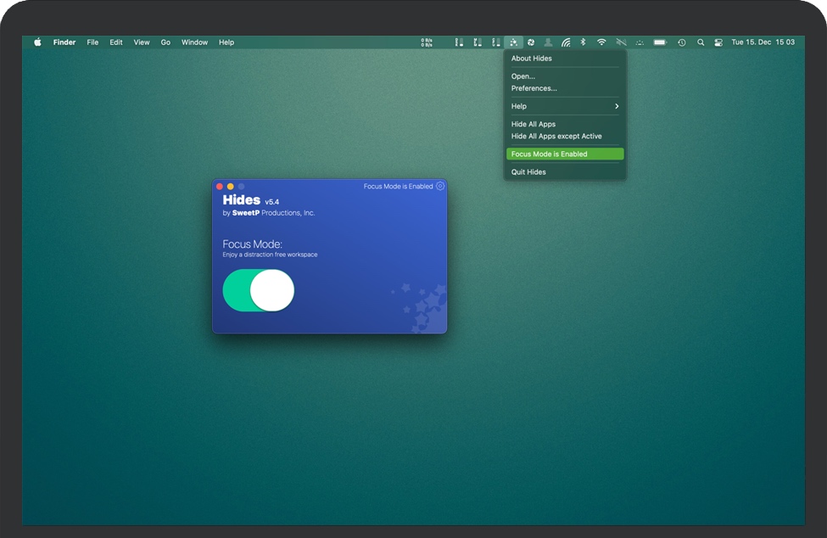Screen dimensions: 827x538
Task: Select Hide All Apps except Active
Action: coord(565,137)
